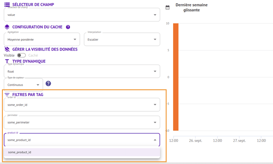The image size is (273, 164).
Task: Open the Continuous sensor type dropdown
Action: 23,85
